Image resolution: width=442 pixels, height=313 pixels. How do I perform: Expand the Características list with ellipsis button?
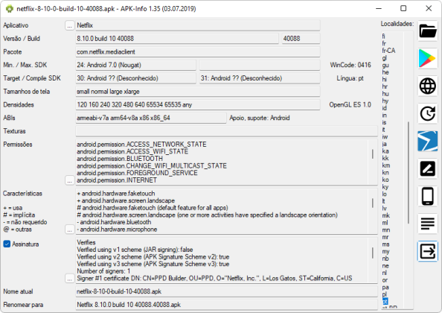(x=70, y=230)
